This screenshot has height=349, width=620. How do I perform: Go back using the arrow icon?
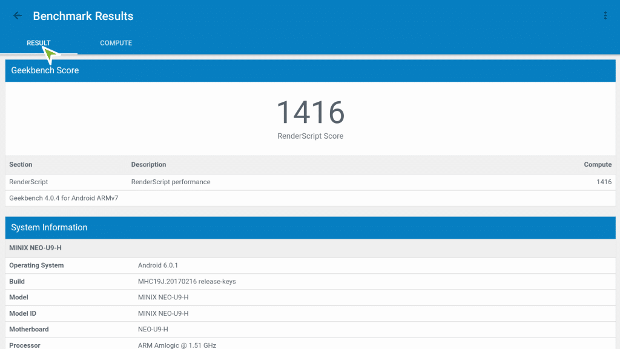[x=18, y=16]
